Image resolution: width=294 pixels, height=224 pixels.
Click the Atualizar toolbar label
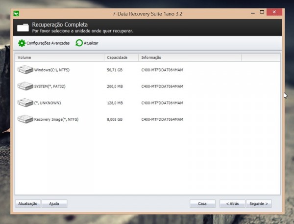pyautogui.click(x=91, y=43)
